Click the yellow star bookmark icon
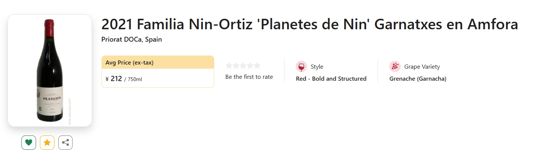This screenshot has width=537, height=161. tap(47, 143)
